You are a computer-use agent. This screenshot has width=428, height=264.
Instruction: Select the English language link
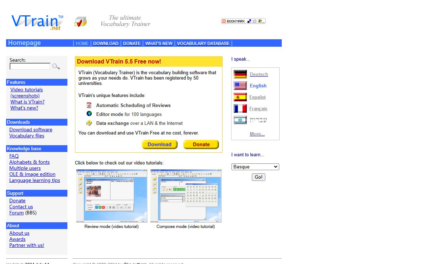click(x=258, y=86)
